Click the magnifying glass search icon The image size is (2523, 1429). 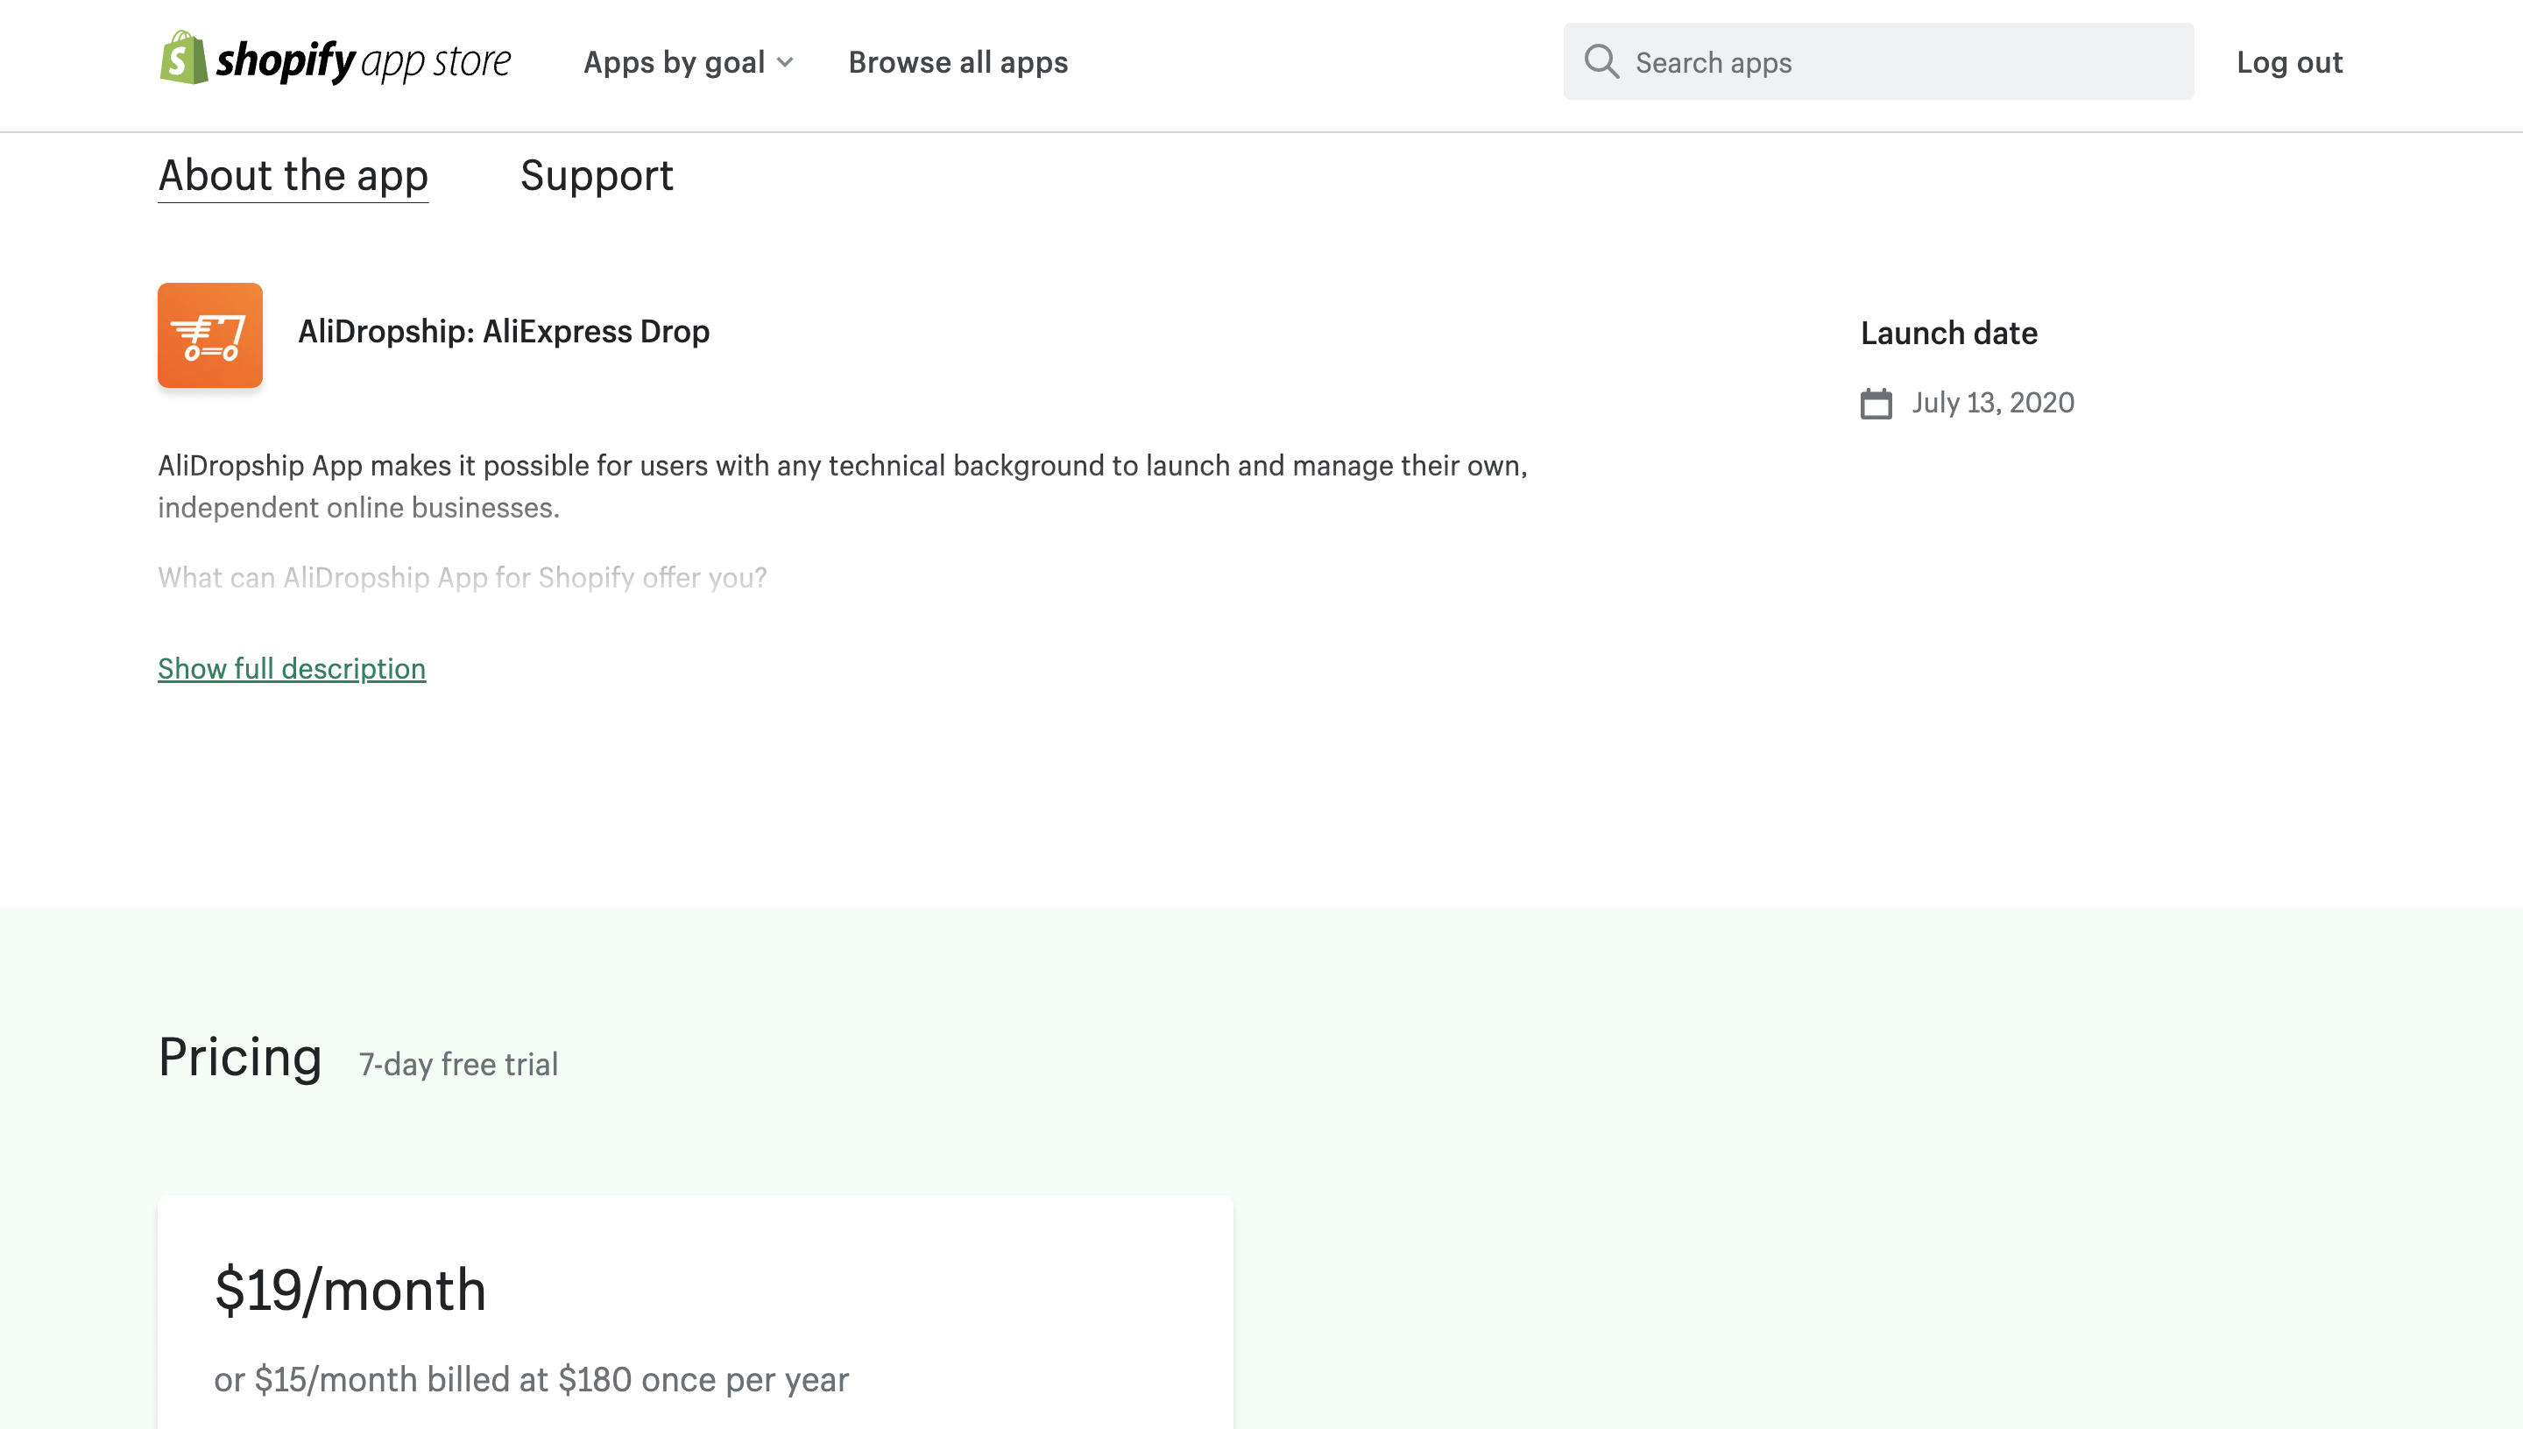click(x=1601, y=60)
